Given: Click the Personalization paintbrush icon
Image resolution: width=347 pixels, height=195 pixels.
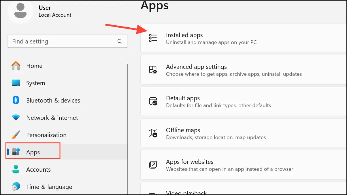Looking at the screenshot, I should click(16, 135).
